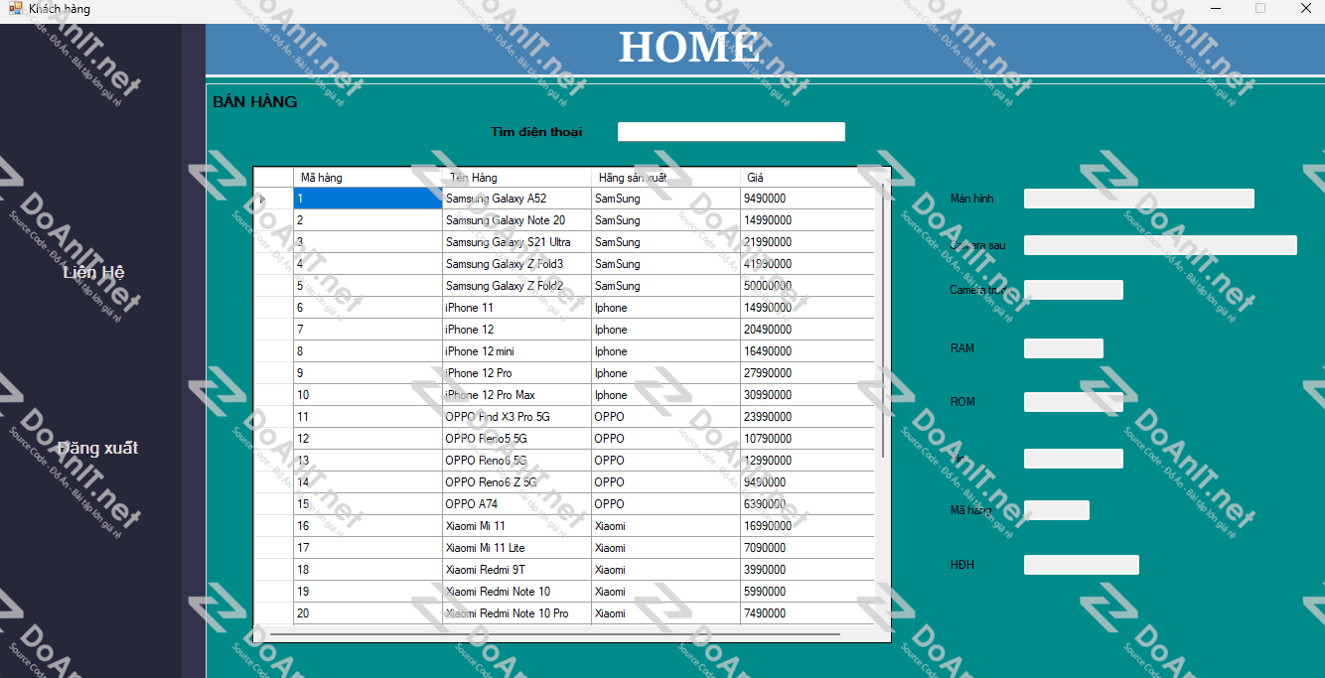Select the price 7490000 cell
1325x678 pixels.
coord(808,613)
